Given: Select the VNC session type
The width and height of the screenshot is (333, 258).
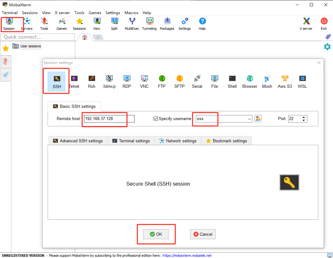Looking at the screenshot, I should pos(145,82).
